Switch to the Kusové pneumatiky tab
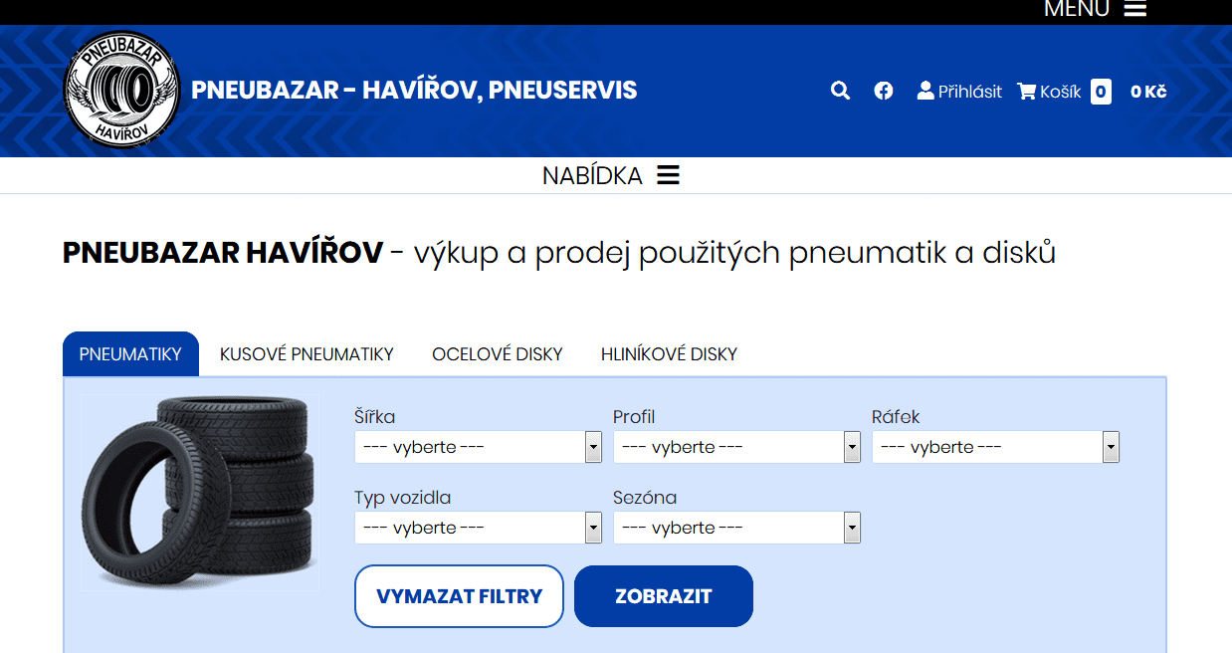This screenshot has height=653, width=1232. pos(307,354)
